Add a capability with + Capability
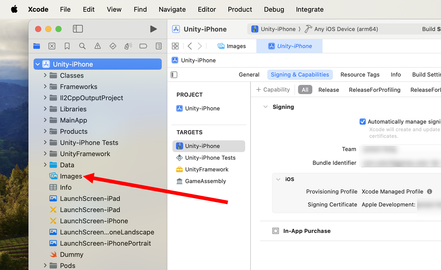 pyautogui.click(x=273, y=89)
